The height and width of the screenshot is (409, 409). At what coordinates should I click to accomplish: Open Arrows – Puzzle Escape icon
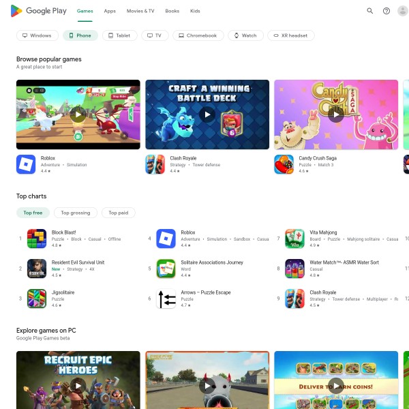166,299
